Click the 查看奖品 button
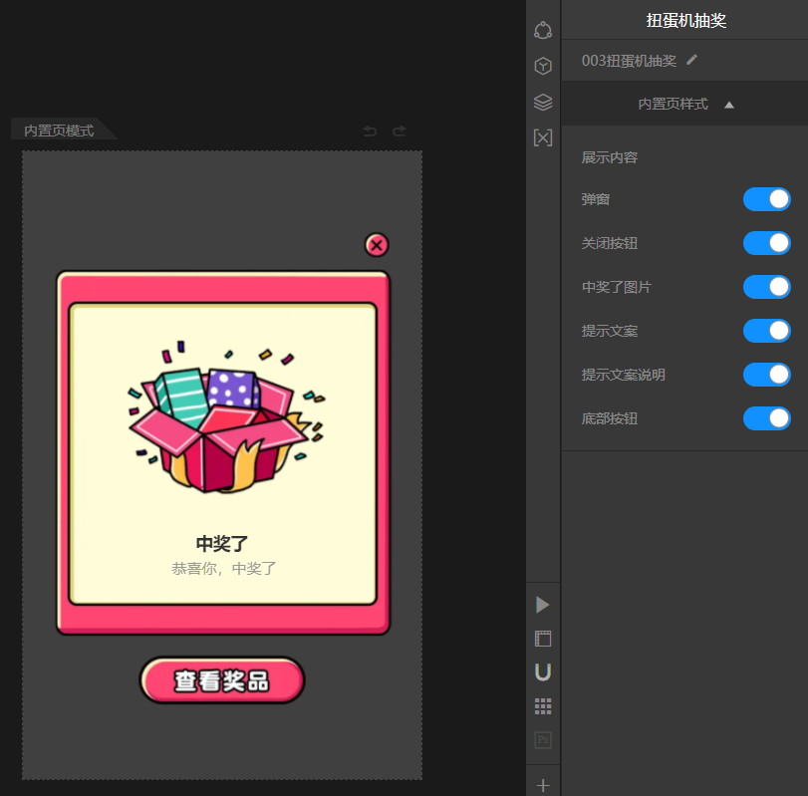808x796 pixels. (x=222, y=680)
